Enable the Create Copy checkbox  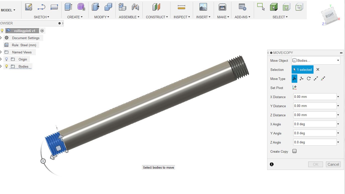click(295, 151)
